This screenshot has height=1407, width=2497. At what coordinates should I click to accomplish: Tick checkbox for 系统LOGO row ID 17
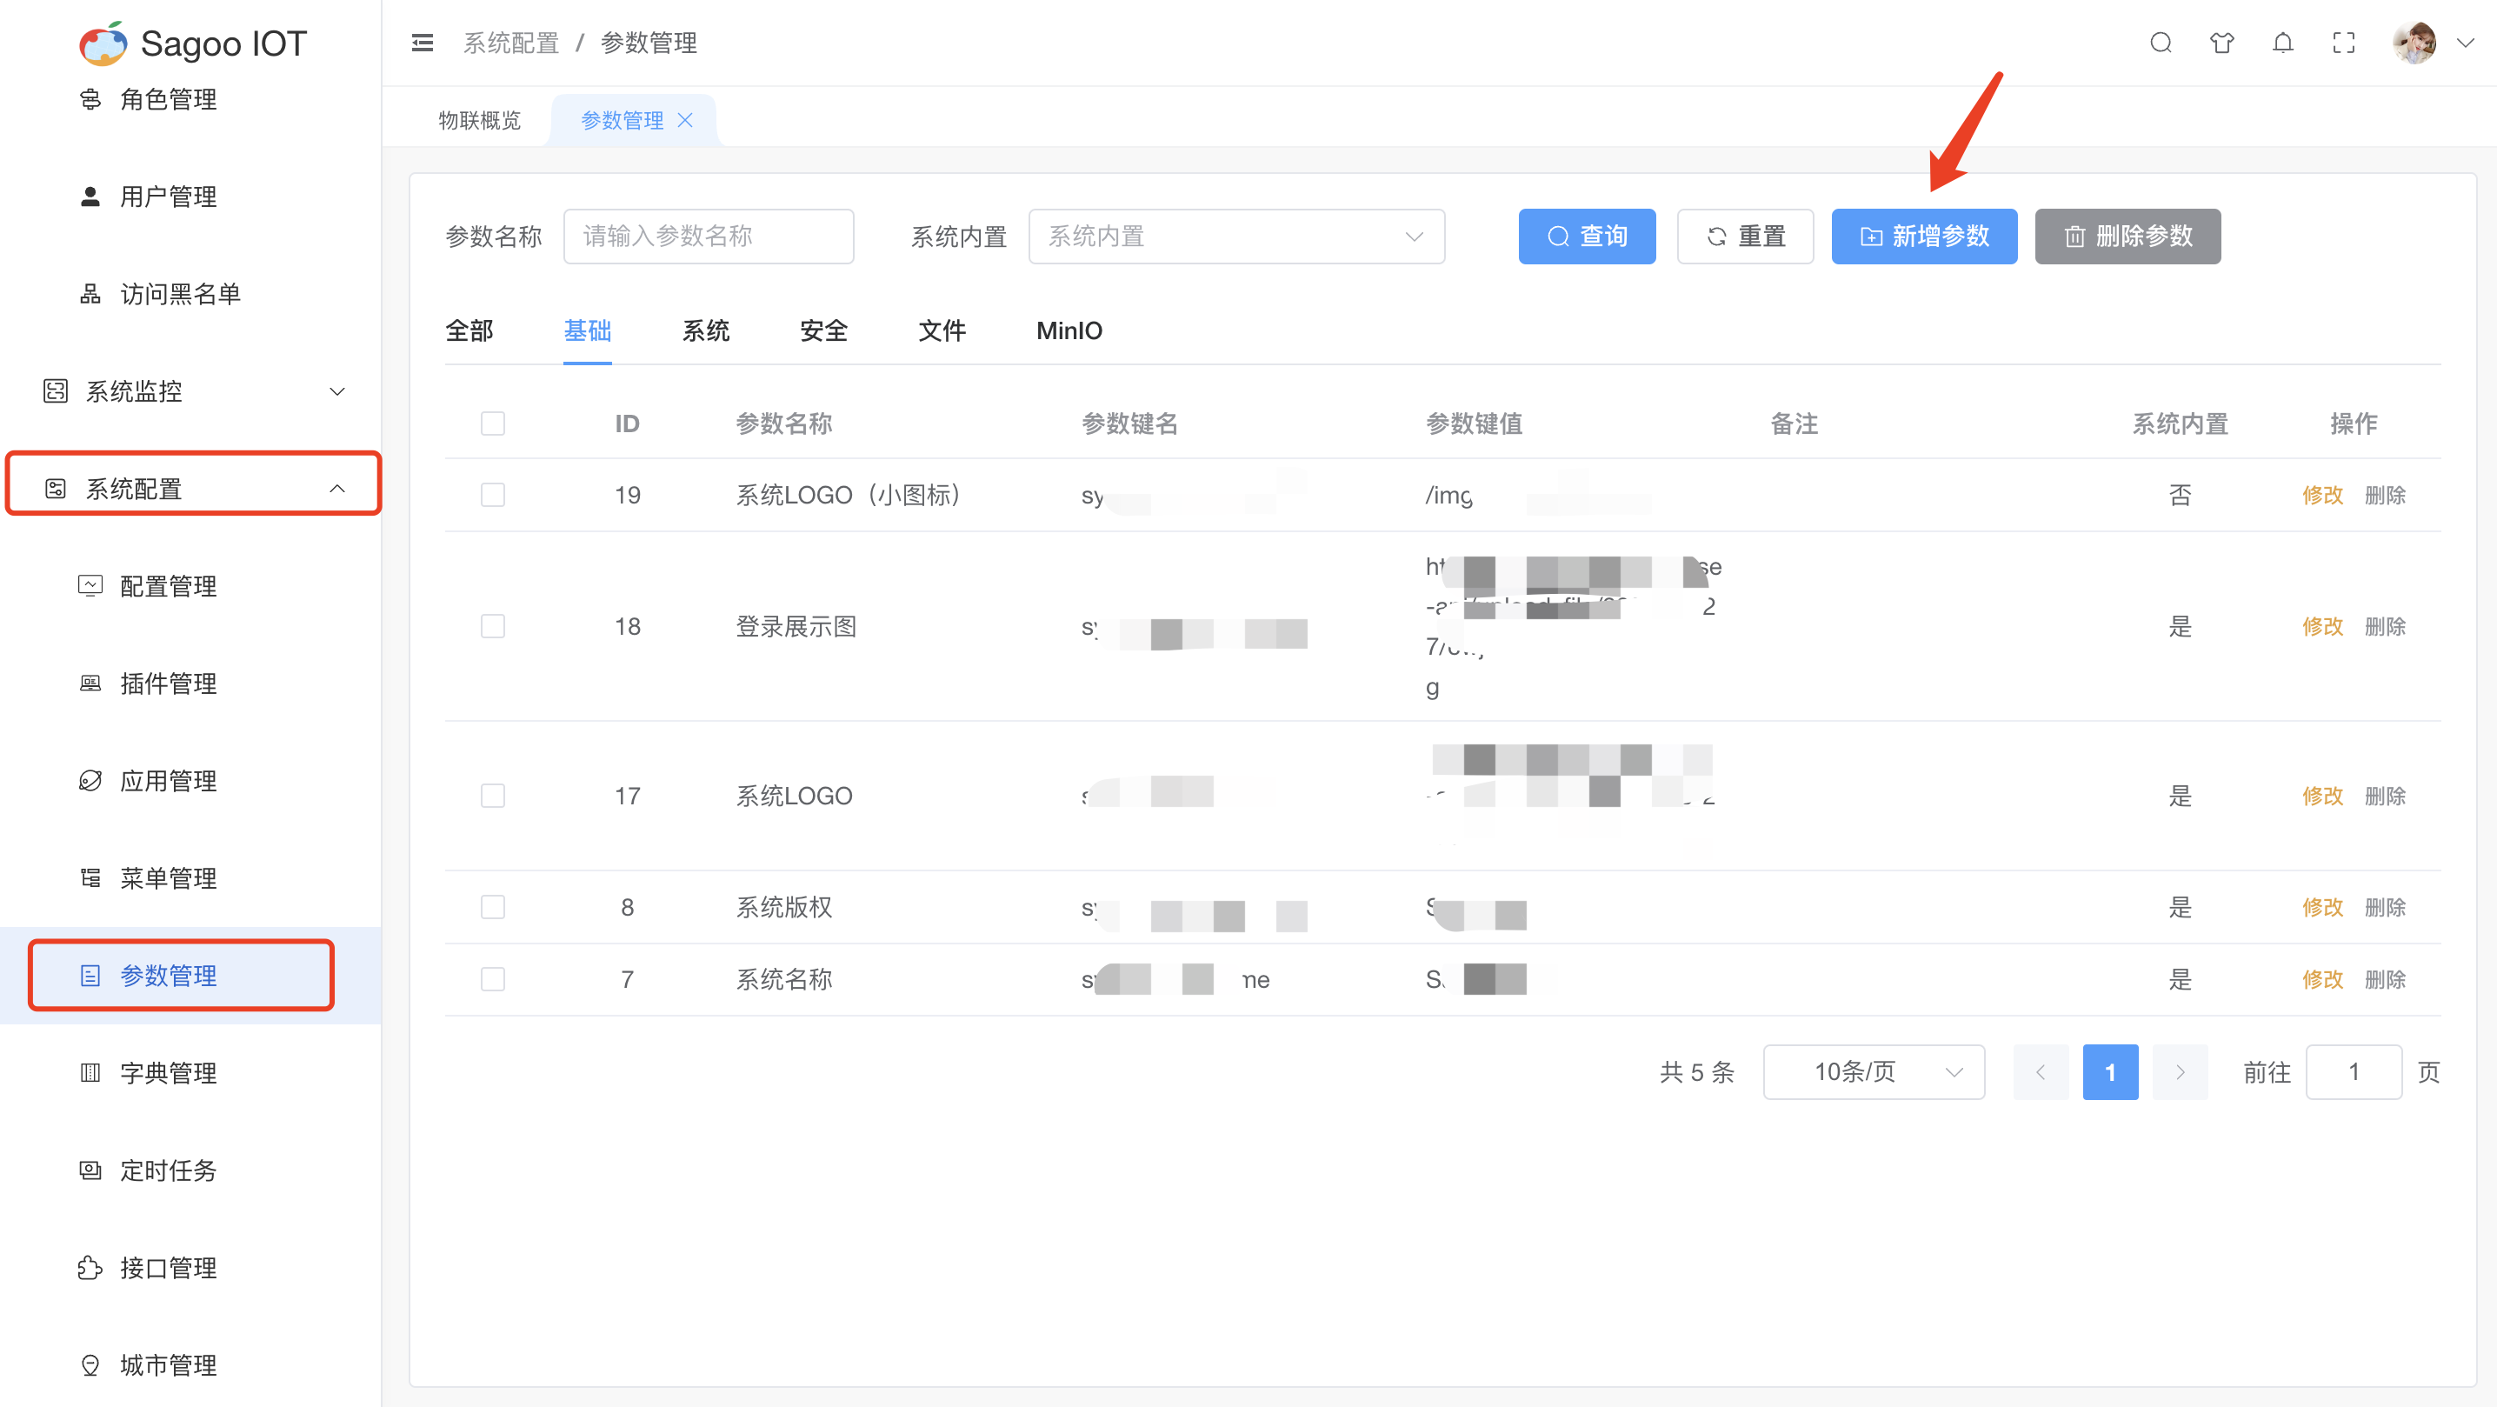(492, 796)
